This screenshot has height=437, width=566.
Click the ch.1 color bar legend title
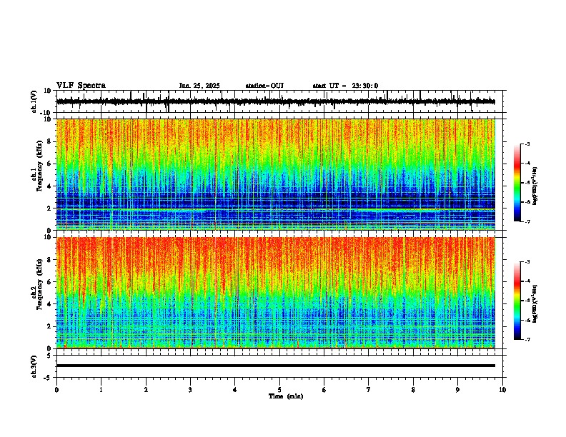535,186
